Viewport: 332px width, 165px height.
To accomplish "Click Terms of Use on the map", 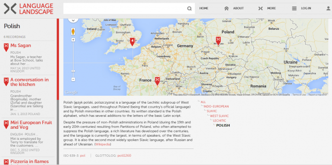I will [x=299, y=95].
